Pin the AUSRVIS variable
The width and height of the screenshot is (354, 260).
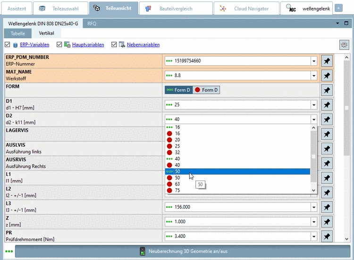pos(327,163)
